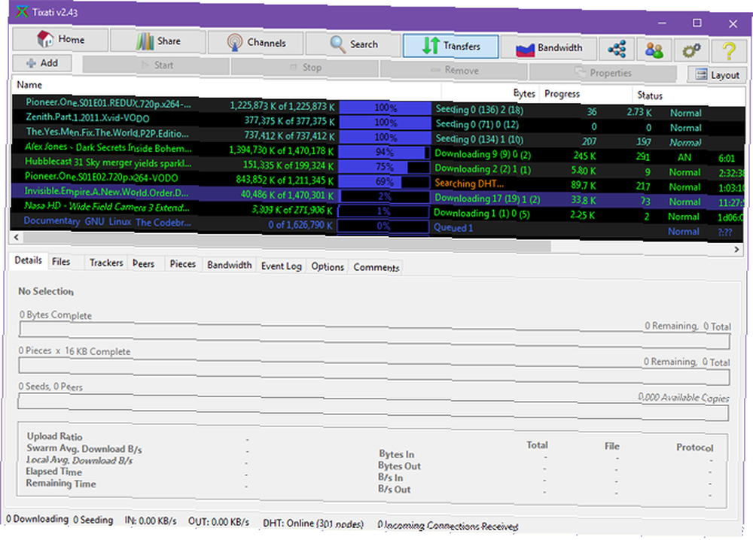The height and width of the screenshot is (540, 753).
Task: Click the 'Queued 1' status text
Action: click(x=453, y=228)
